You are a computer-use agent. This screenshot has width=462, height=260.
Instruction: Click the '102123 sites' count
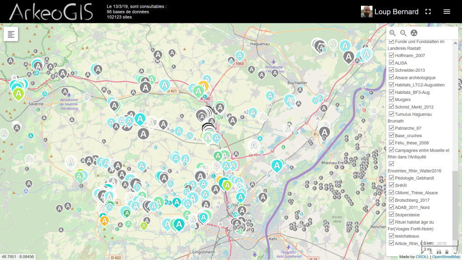tap(119, 17)
